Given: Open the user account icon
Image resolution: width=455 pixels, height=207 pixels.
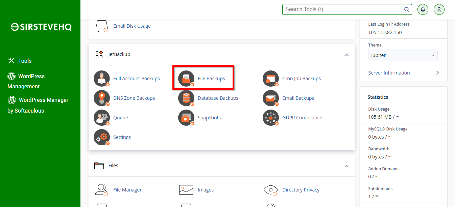Looking at the screenshot, I should (439, 9).
